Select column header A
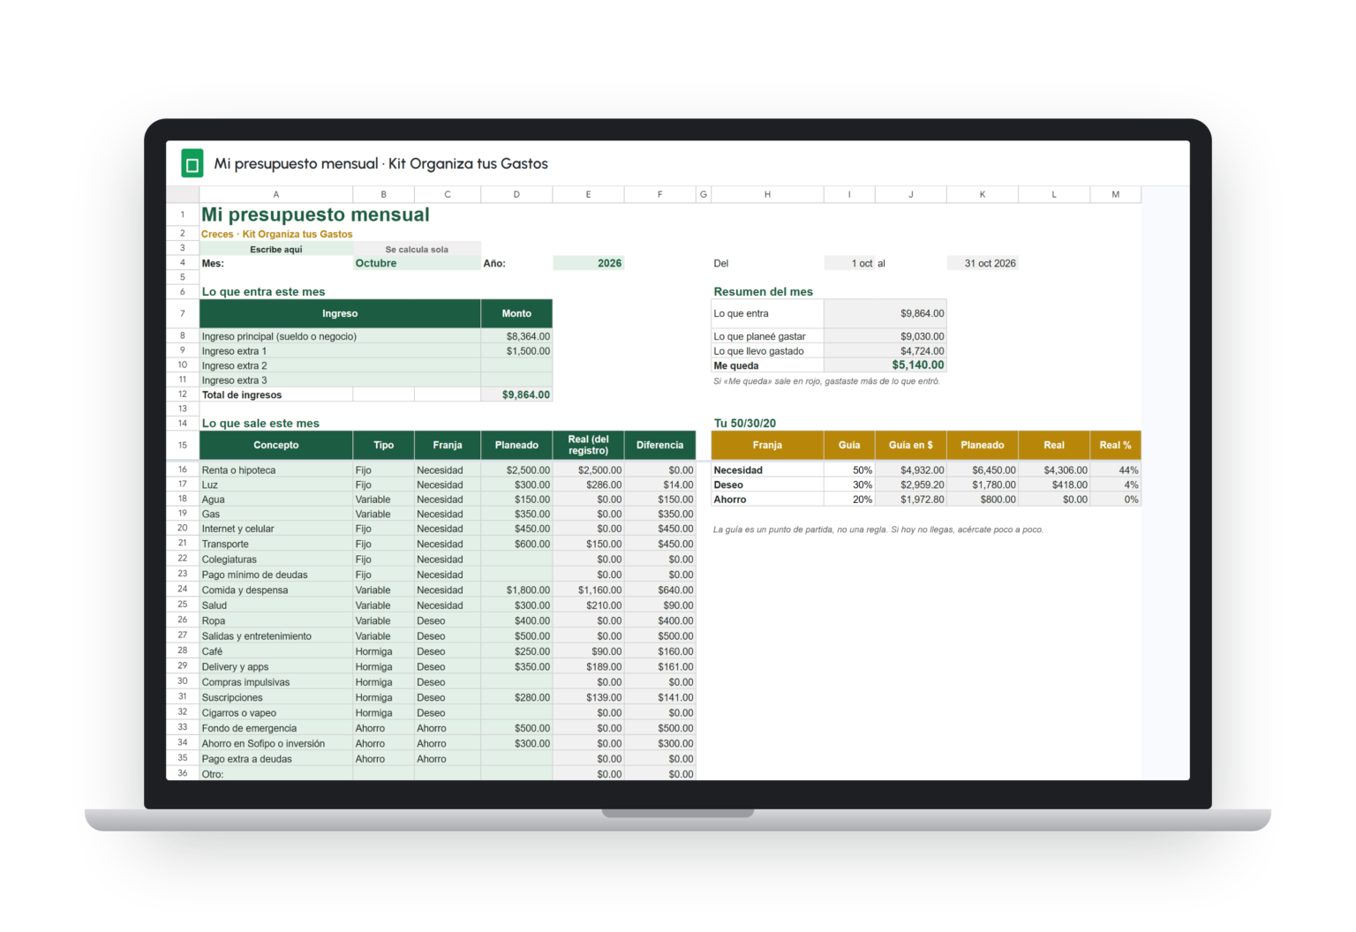The width and height of the screenshot is (1356, 932). point(275,194)
